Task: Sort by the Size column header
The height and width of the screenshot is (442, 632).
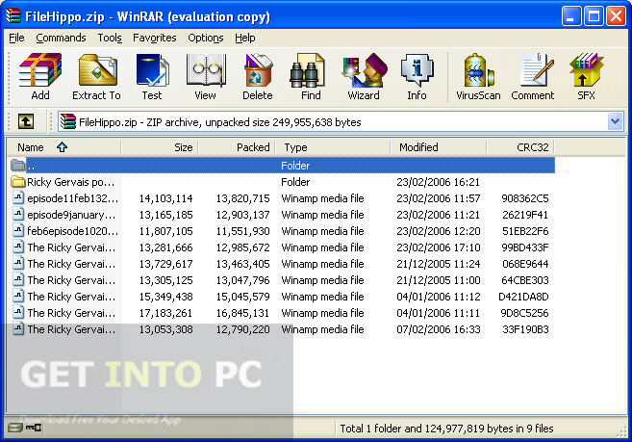Action: 160,147
